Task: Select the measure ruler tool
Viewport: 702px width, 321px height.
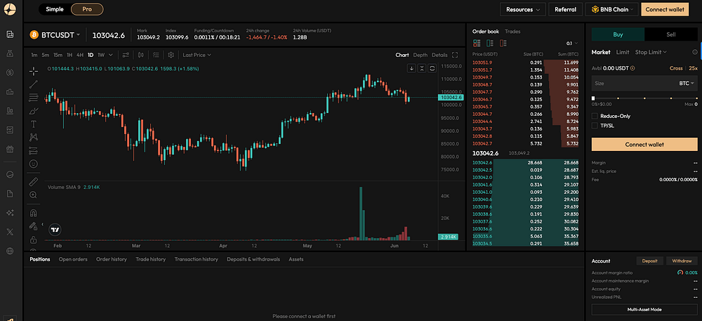Action: (x=33, y=181)
